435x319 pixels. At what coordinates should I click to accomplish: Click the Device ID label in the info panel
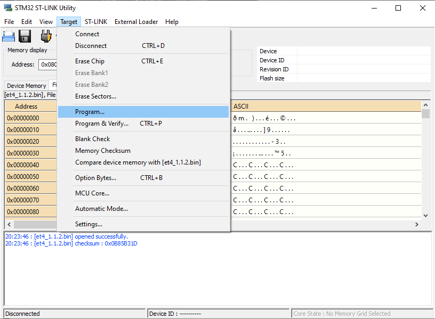272,60
